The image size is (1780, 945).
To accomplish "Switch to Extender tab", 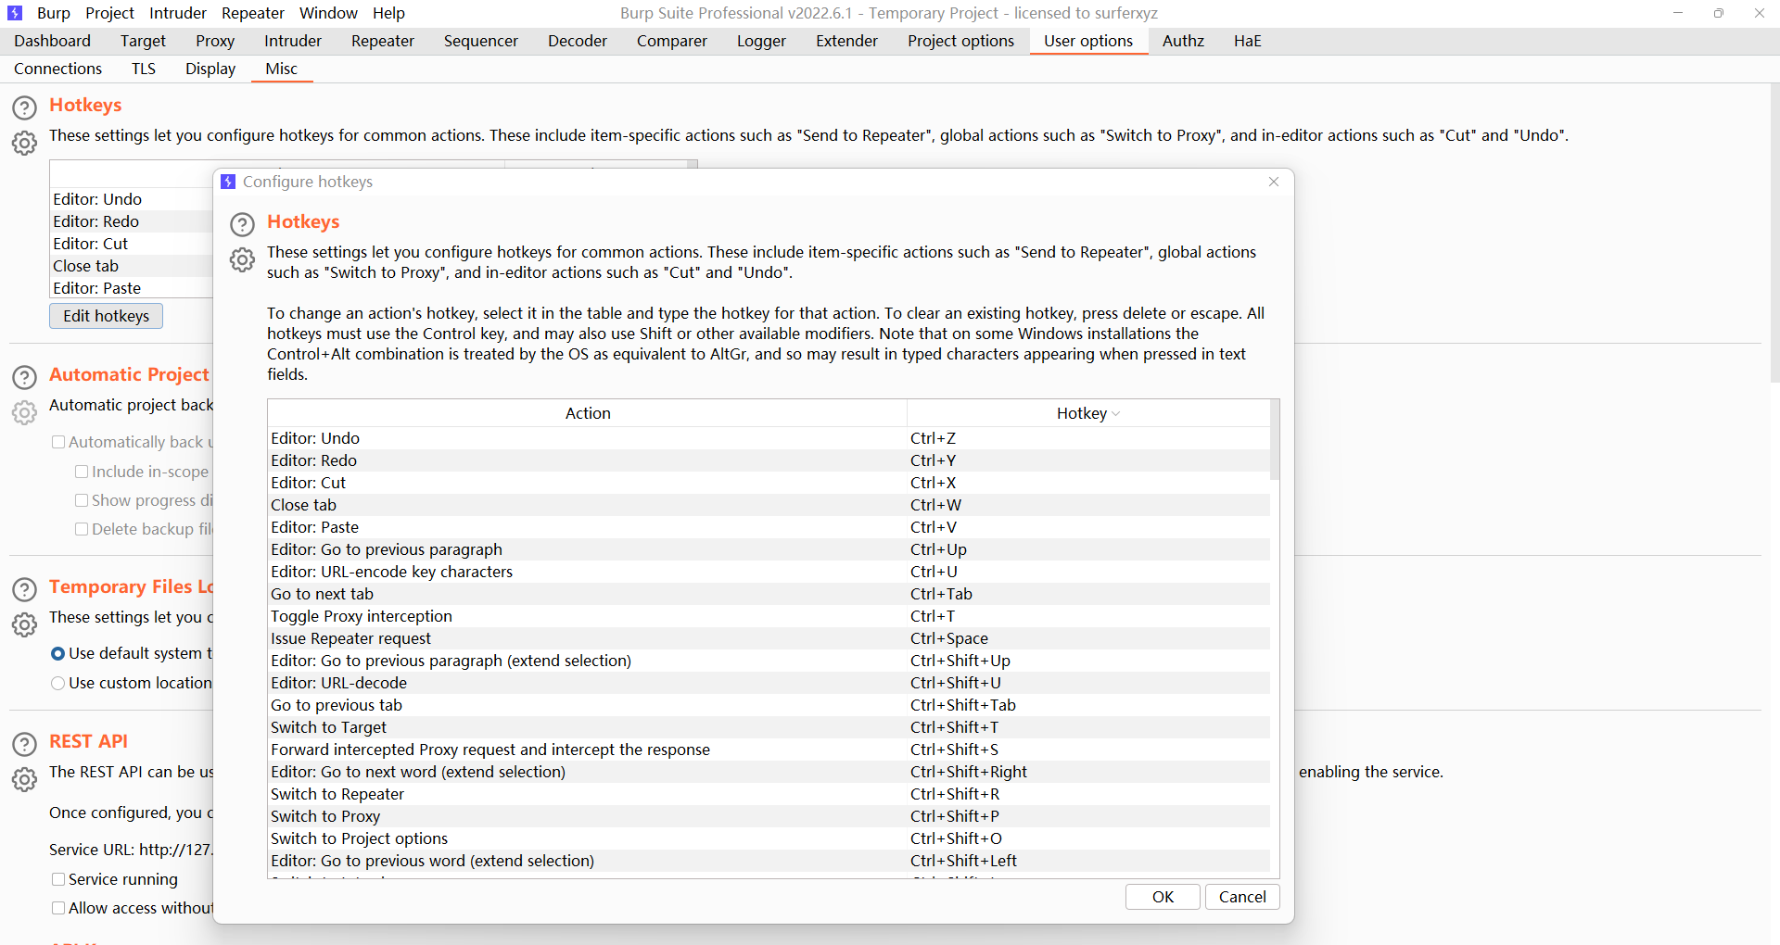I will (846, 41).
